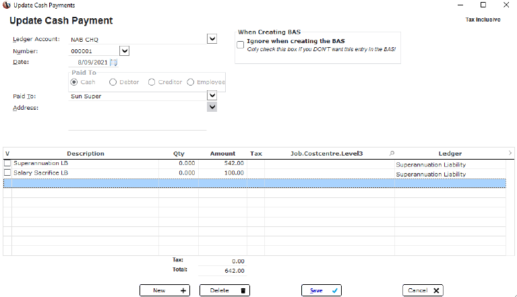This screenshot has height=297, width=517.
Task: Click the Qty column header
Action: pos(179,154)
